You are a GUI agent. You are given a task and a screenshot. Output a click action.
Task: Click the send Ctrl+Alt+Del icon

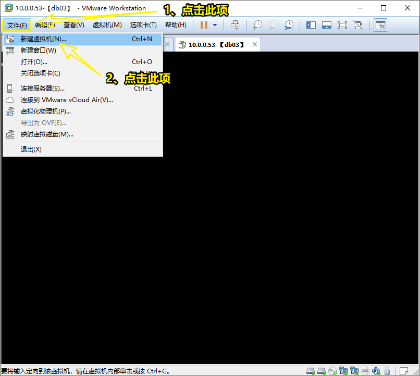(235, 25)
